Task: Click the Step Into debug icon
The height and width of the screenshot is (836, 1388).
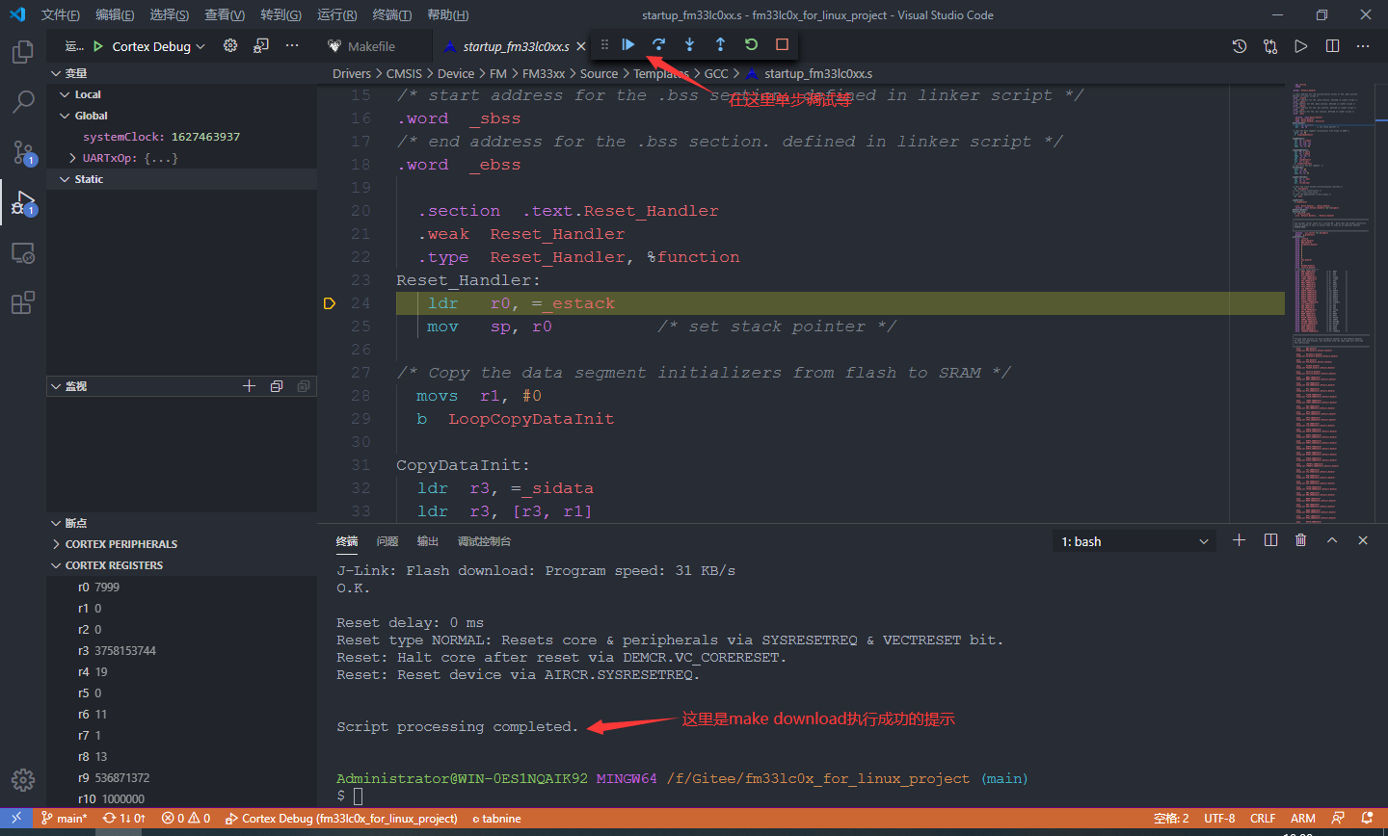Action: point(689,44)
